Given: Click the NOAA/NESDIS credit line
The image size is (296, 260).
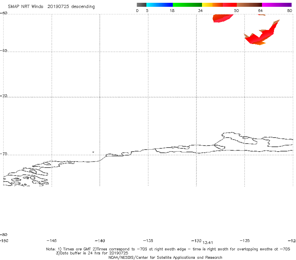Looking at the screenshot, I should click(x=165, y=257).
